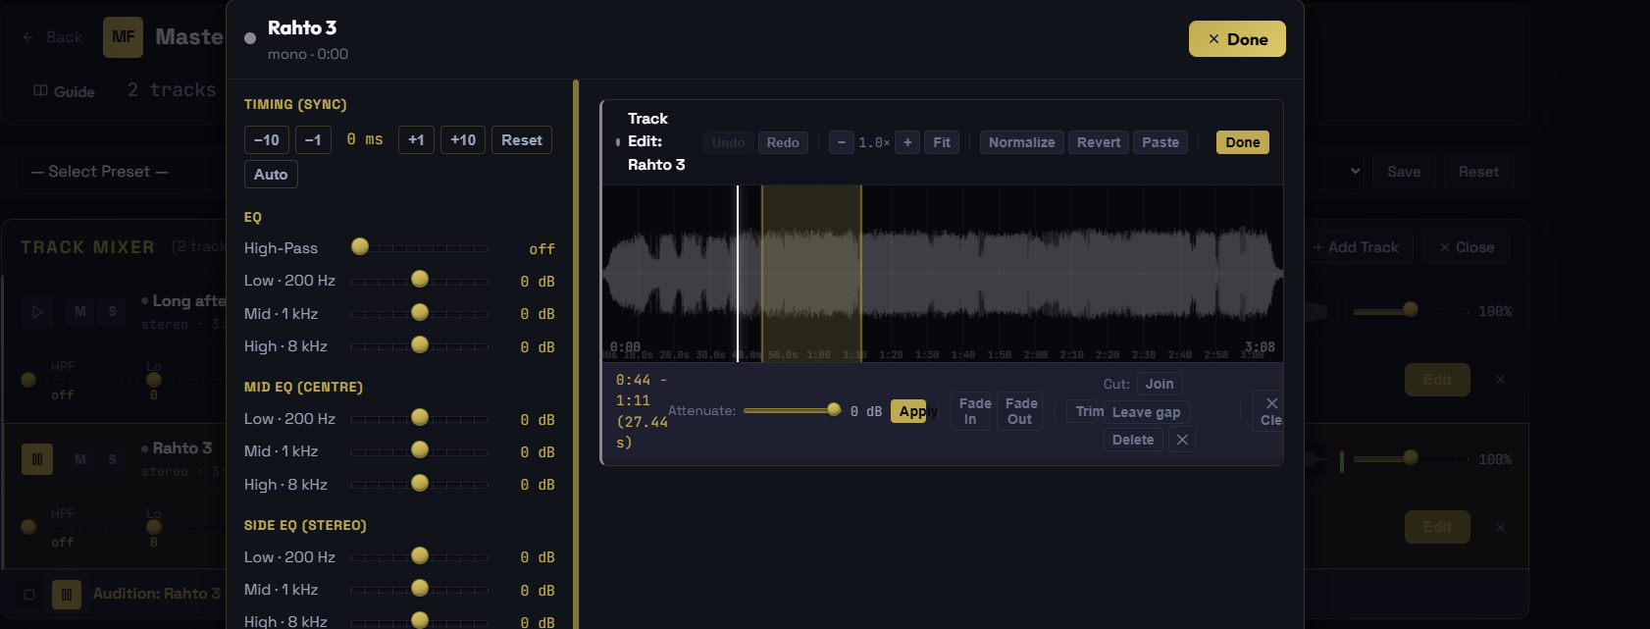Click the yellow Done button in the Rahto 3 header
Image resolution: width=1650 pixels, height=629 pixels.
coord(1237,39)
